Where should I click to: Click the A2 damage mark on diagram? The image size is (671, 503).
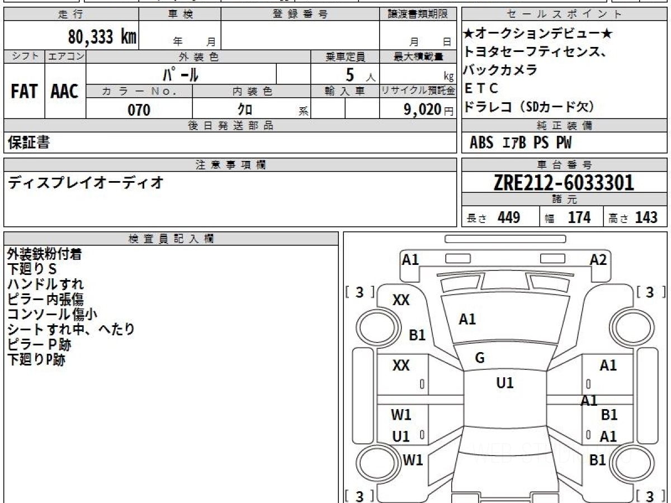598,259
